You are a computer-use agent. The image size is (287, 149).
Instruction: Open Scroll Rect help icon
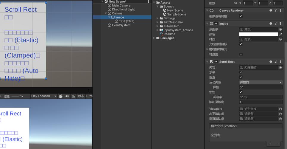[x=271, y=62]
